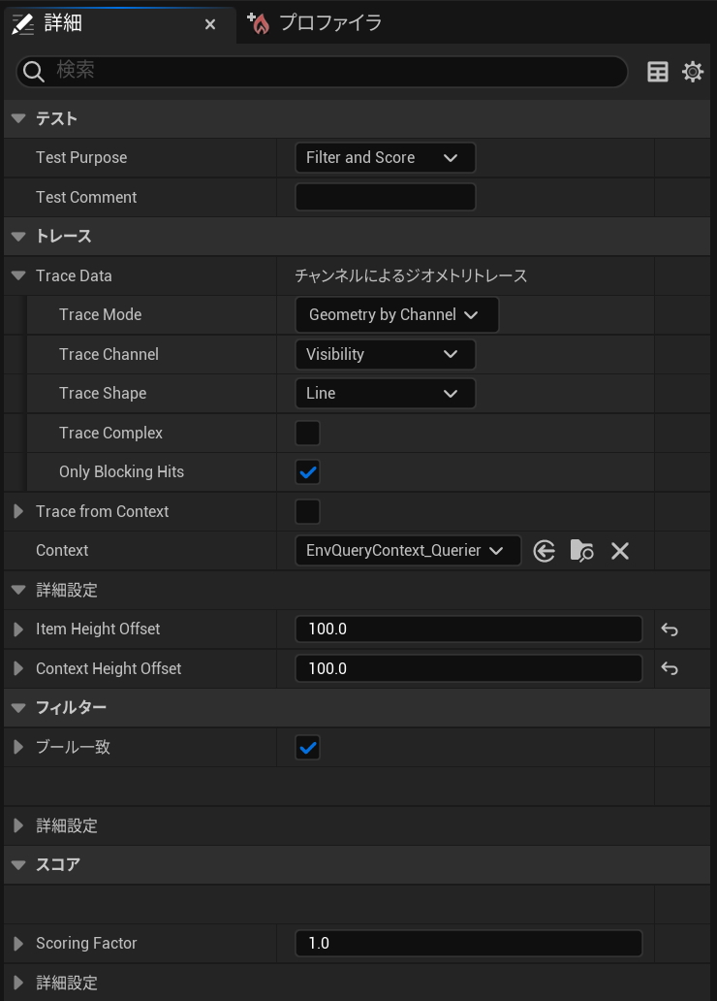The image size is (717, 1001).
Task: Click the Item Height Offset value field
Action: coord(468,630)
